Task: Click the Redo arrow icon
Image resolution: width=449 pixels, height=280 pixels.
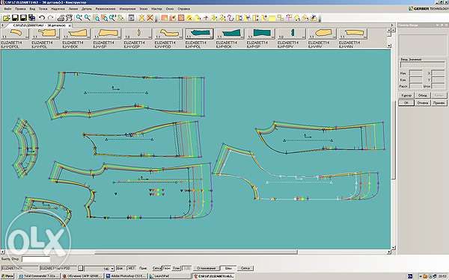Action: tap(50, 18)
